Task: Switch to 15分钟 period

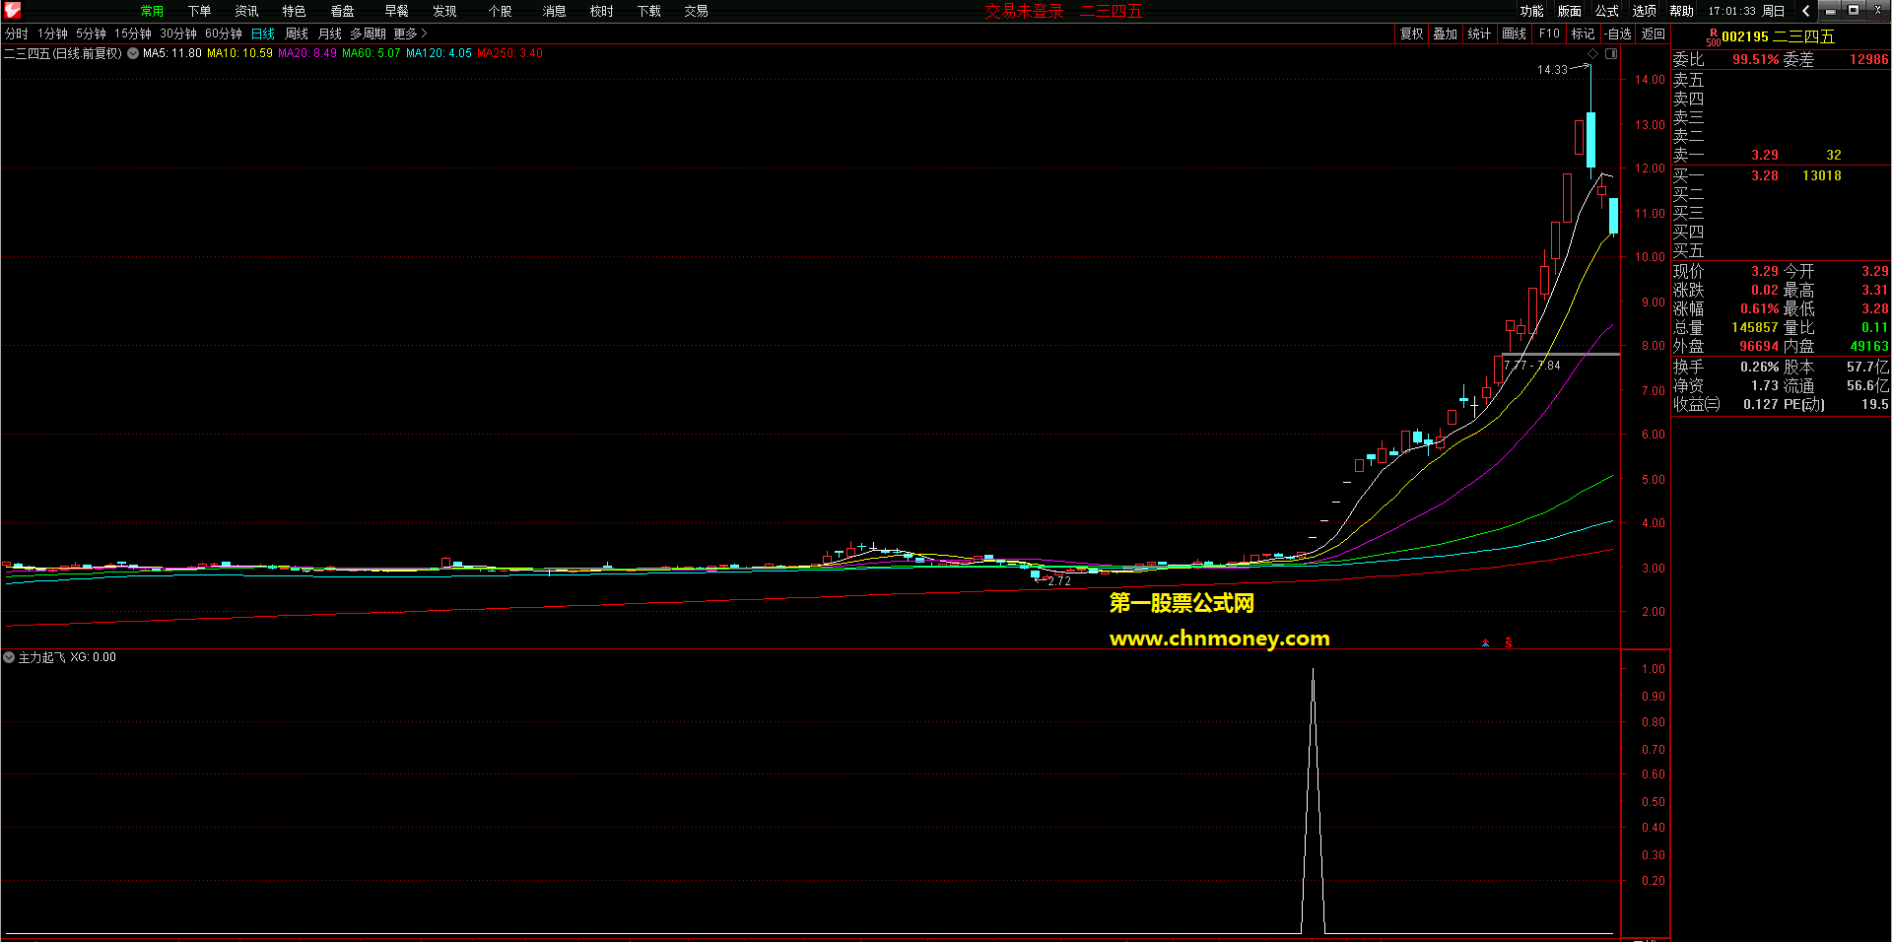Action: point(132,34)
